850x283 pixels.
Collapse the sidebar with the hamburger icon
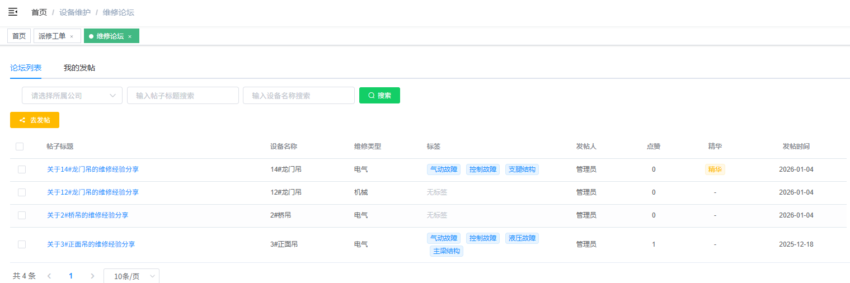(x=13, y=12)
